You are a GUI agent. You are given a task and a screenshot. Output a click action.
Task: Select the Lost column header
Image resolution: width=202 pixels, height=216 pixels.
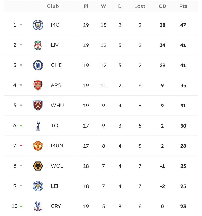pos(140,6)
